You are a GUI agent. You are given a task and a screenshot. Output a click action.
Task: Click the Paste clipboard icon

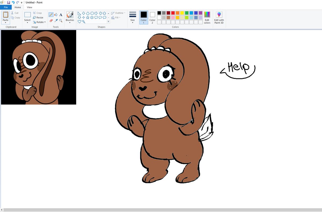pos(6,15)
